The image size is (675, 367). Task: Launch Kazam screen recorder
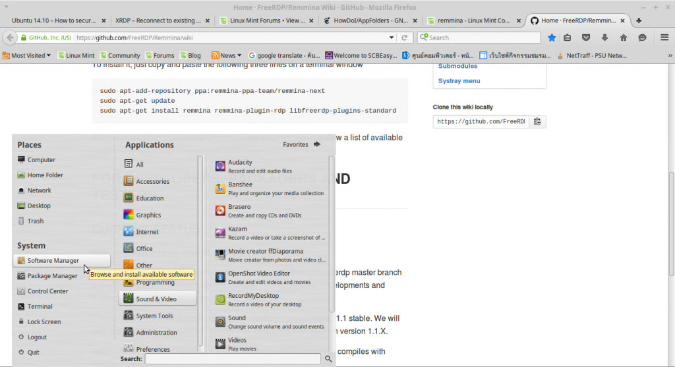pyautogui.click(x=269, y=233)
